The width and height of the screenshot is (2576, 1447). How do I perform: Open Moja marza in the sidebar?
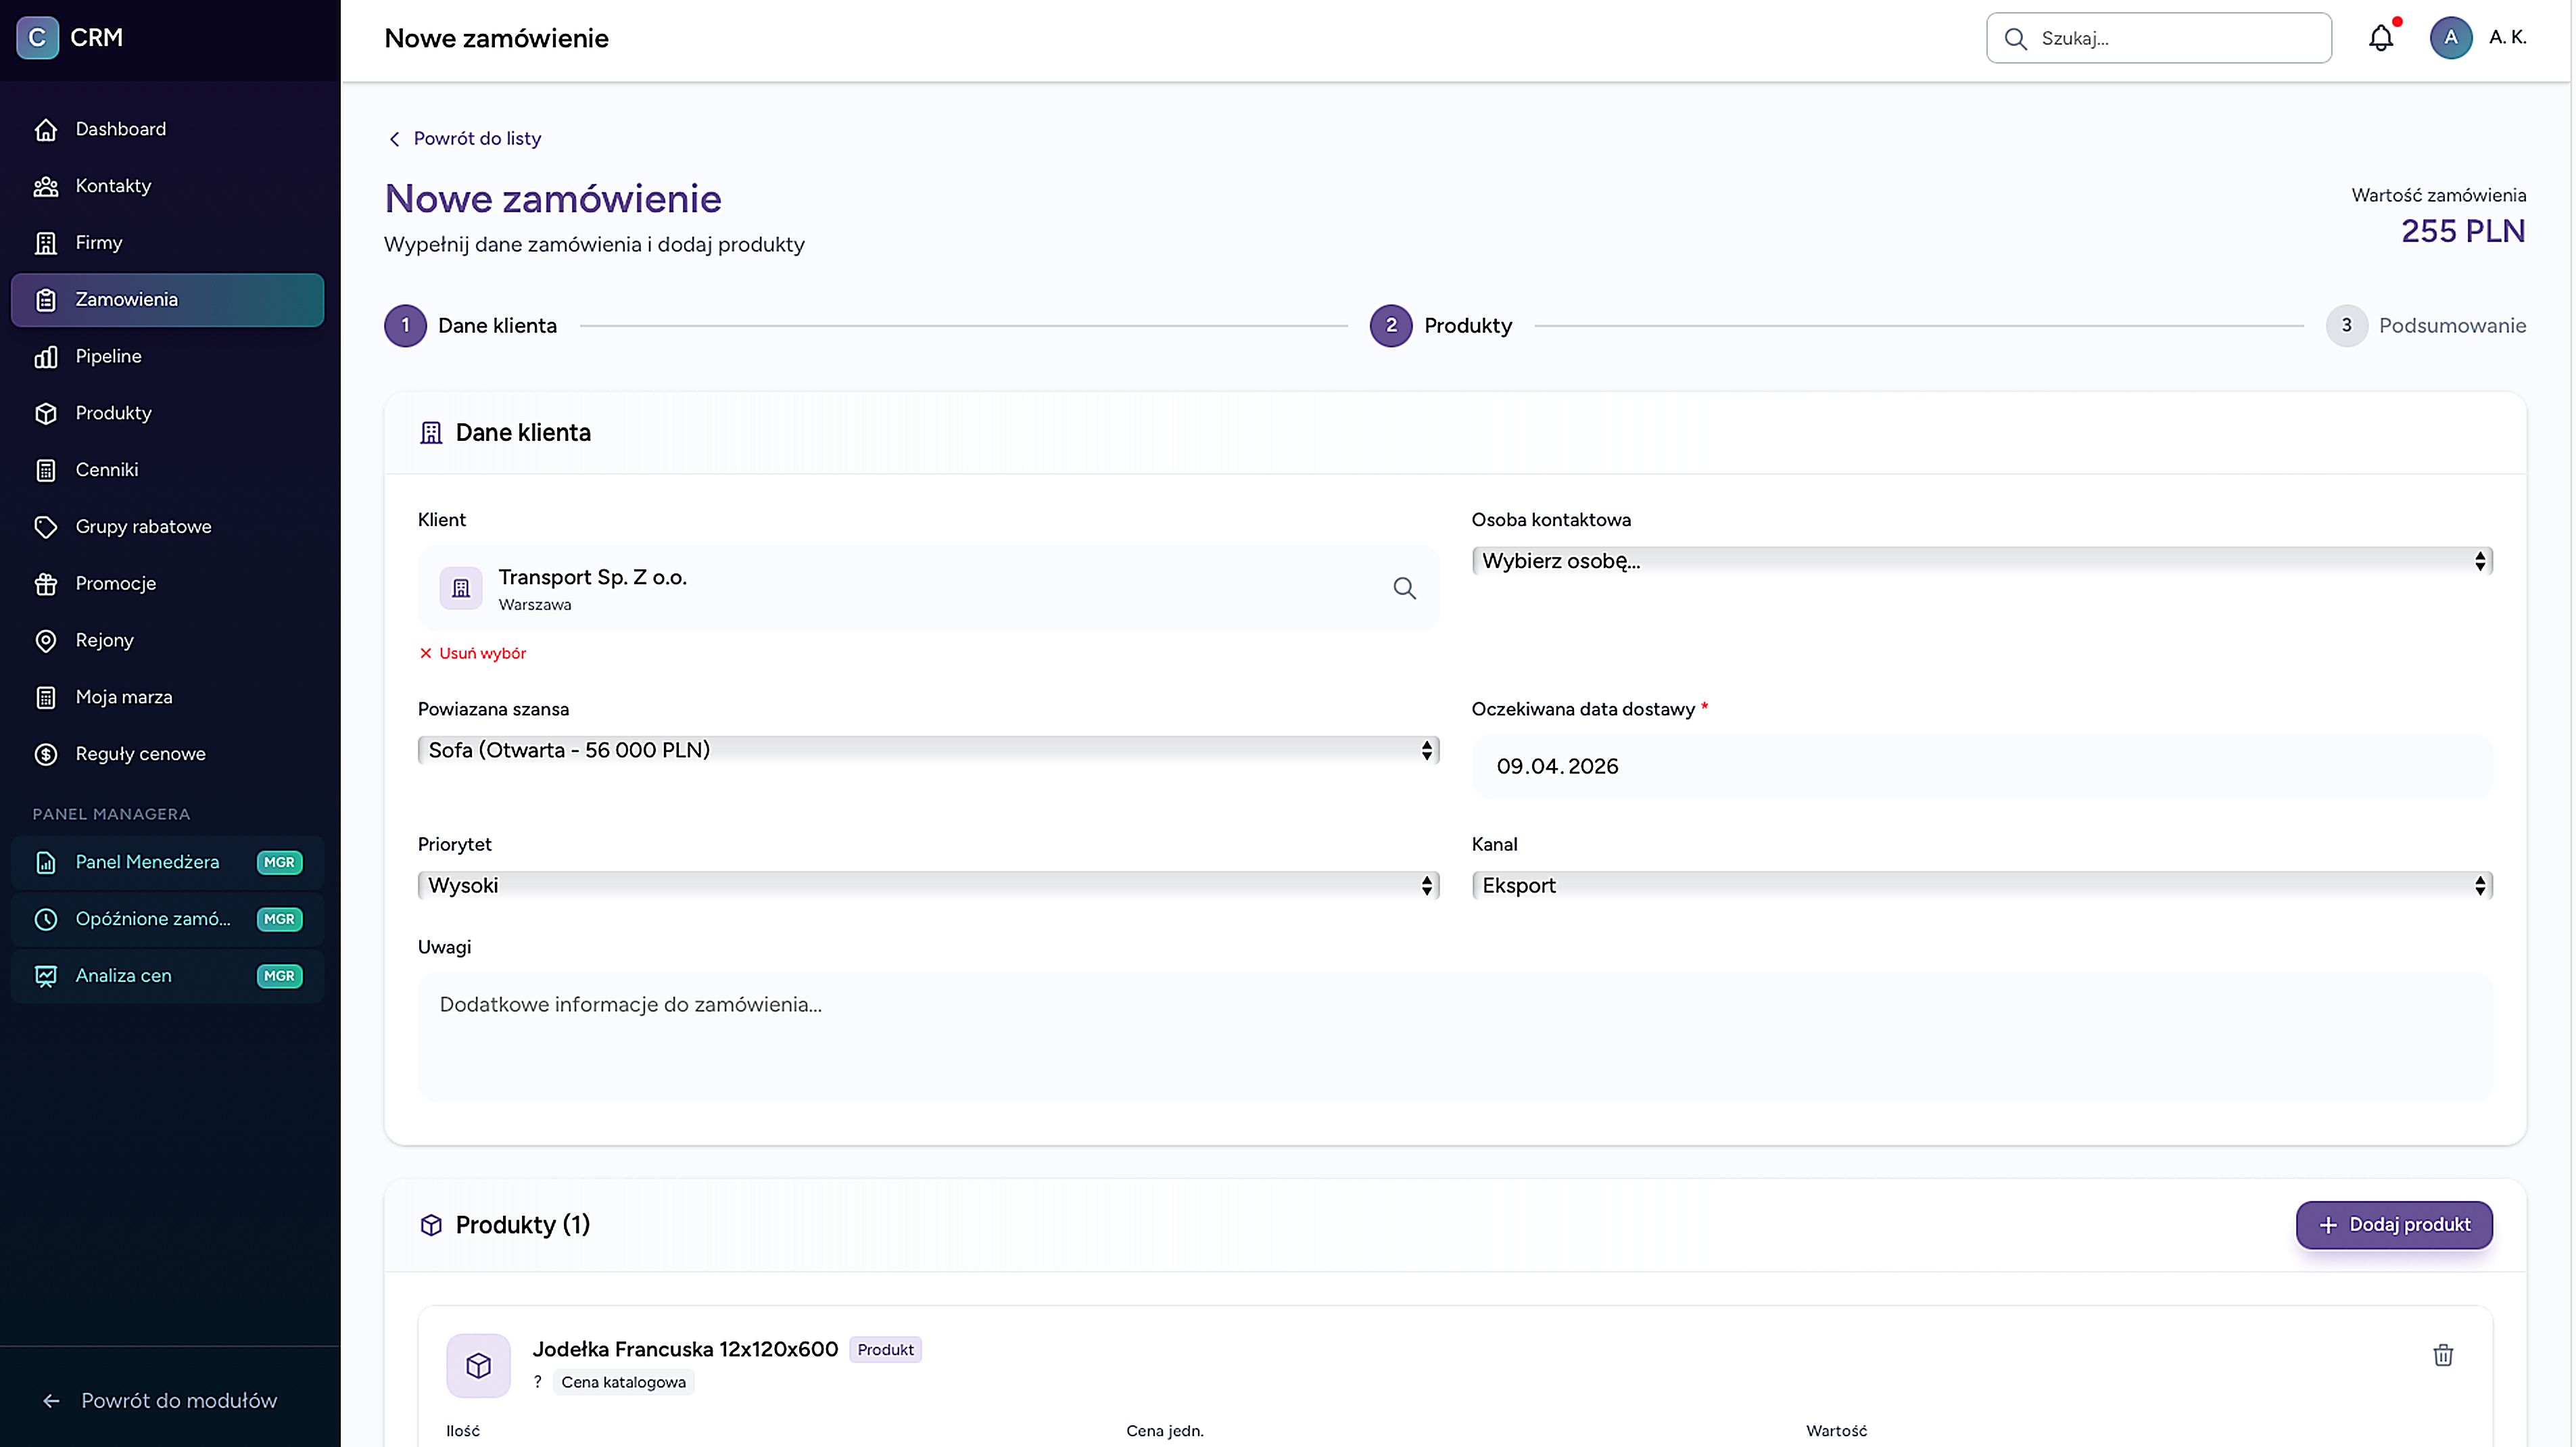(x=167, y=697)
